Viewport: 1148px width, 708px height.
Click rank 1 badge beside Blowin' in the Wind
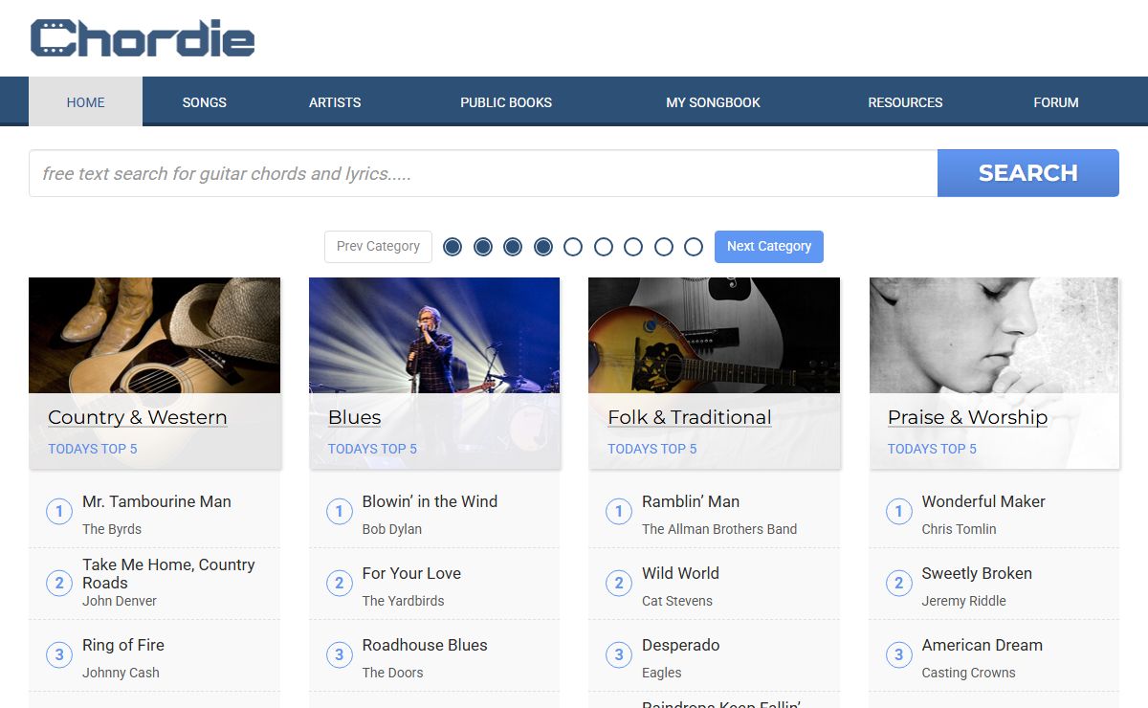(x=339, y=512)
